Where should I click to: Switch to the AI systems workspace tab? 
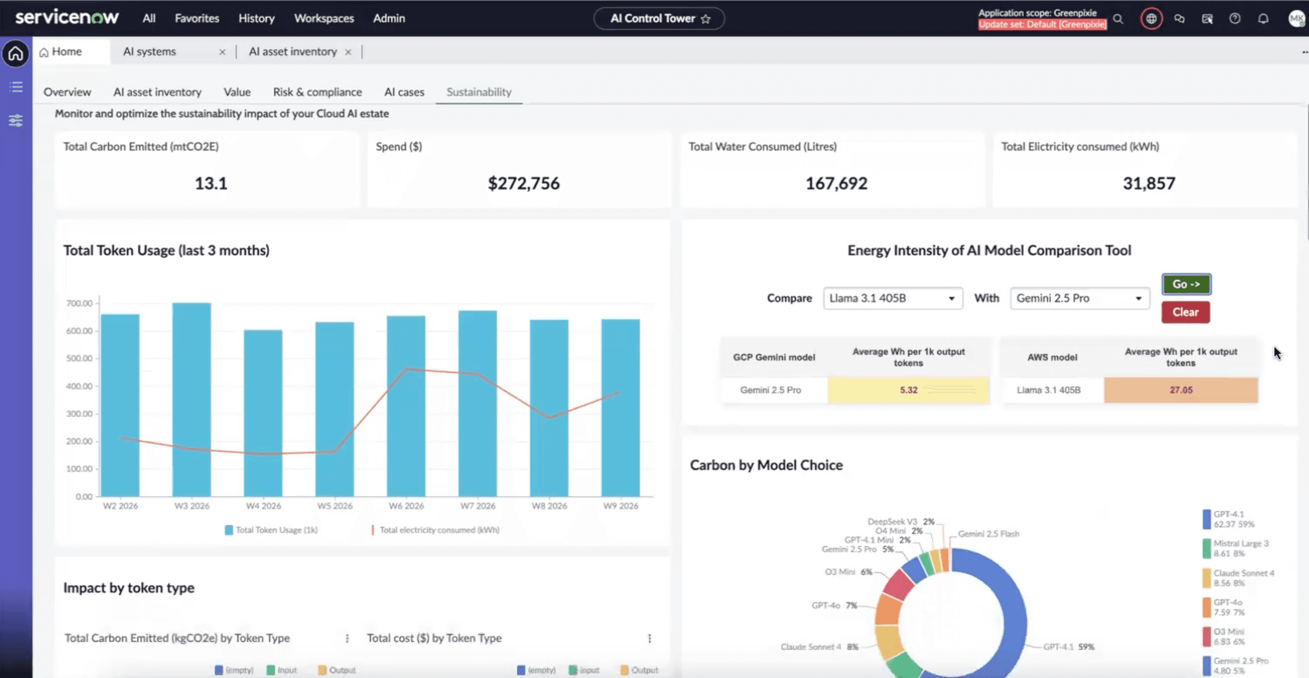149,52
